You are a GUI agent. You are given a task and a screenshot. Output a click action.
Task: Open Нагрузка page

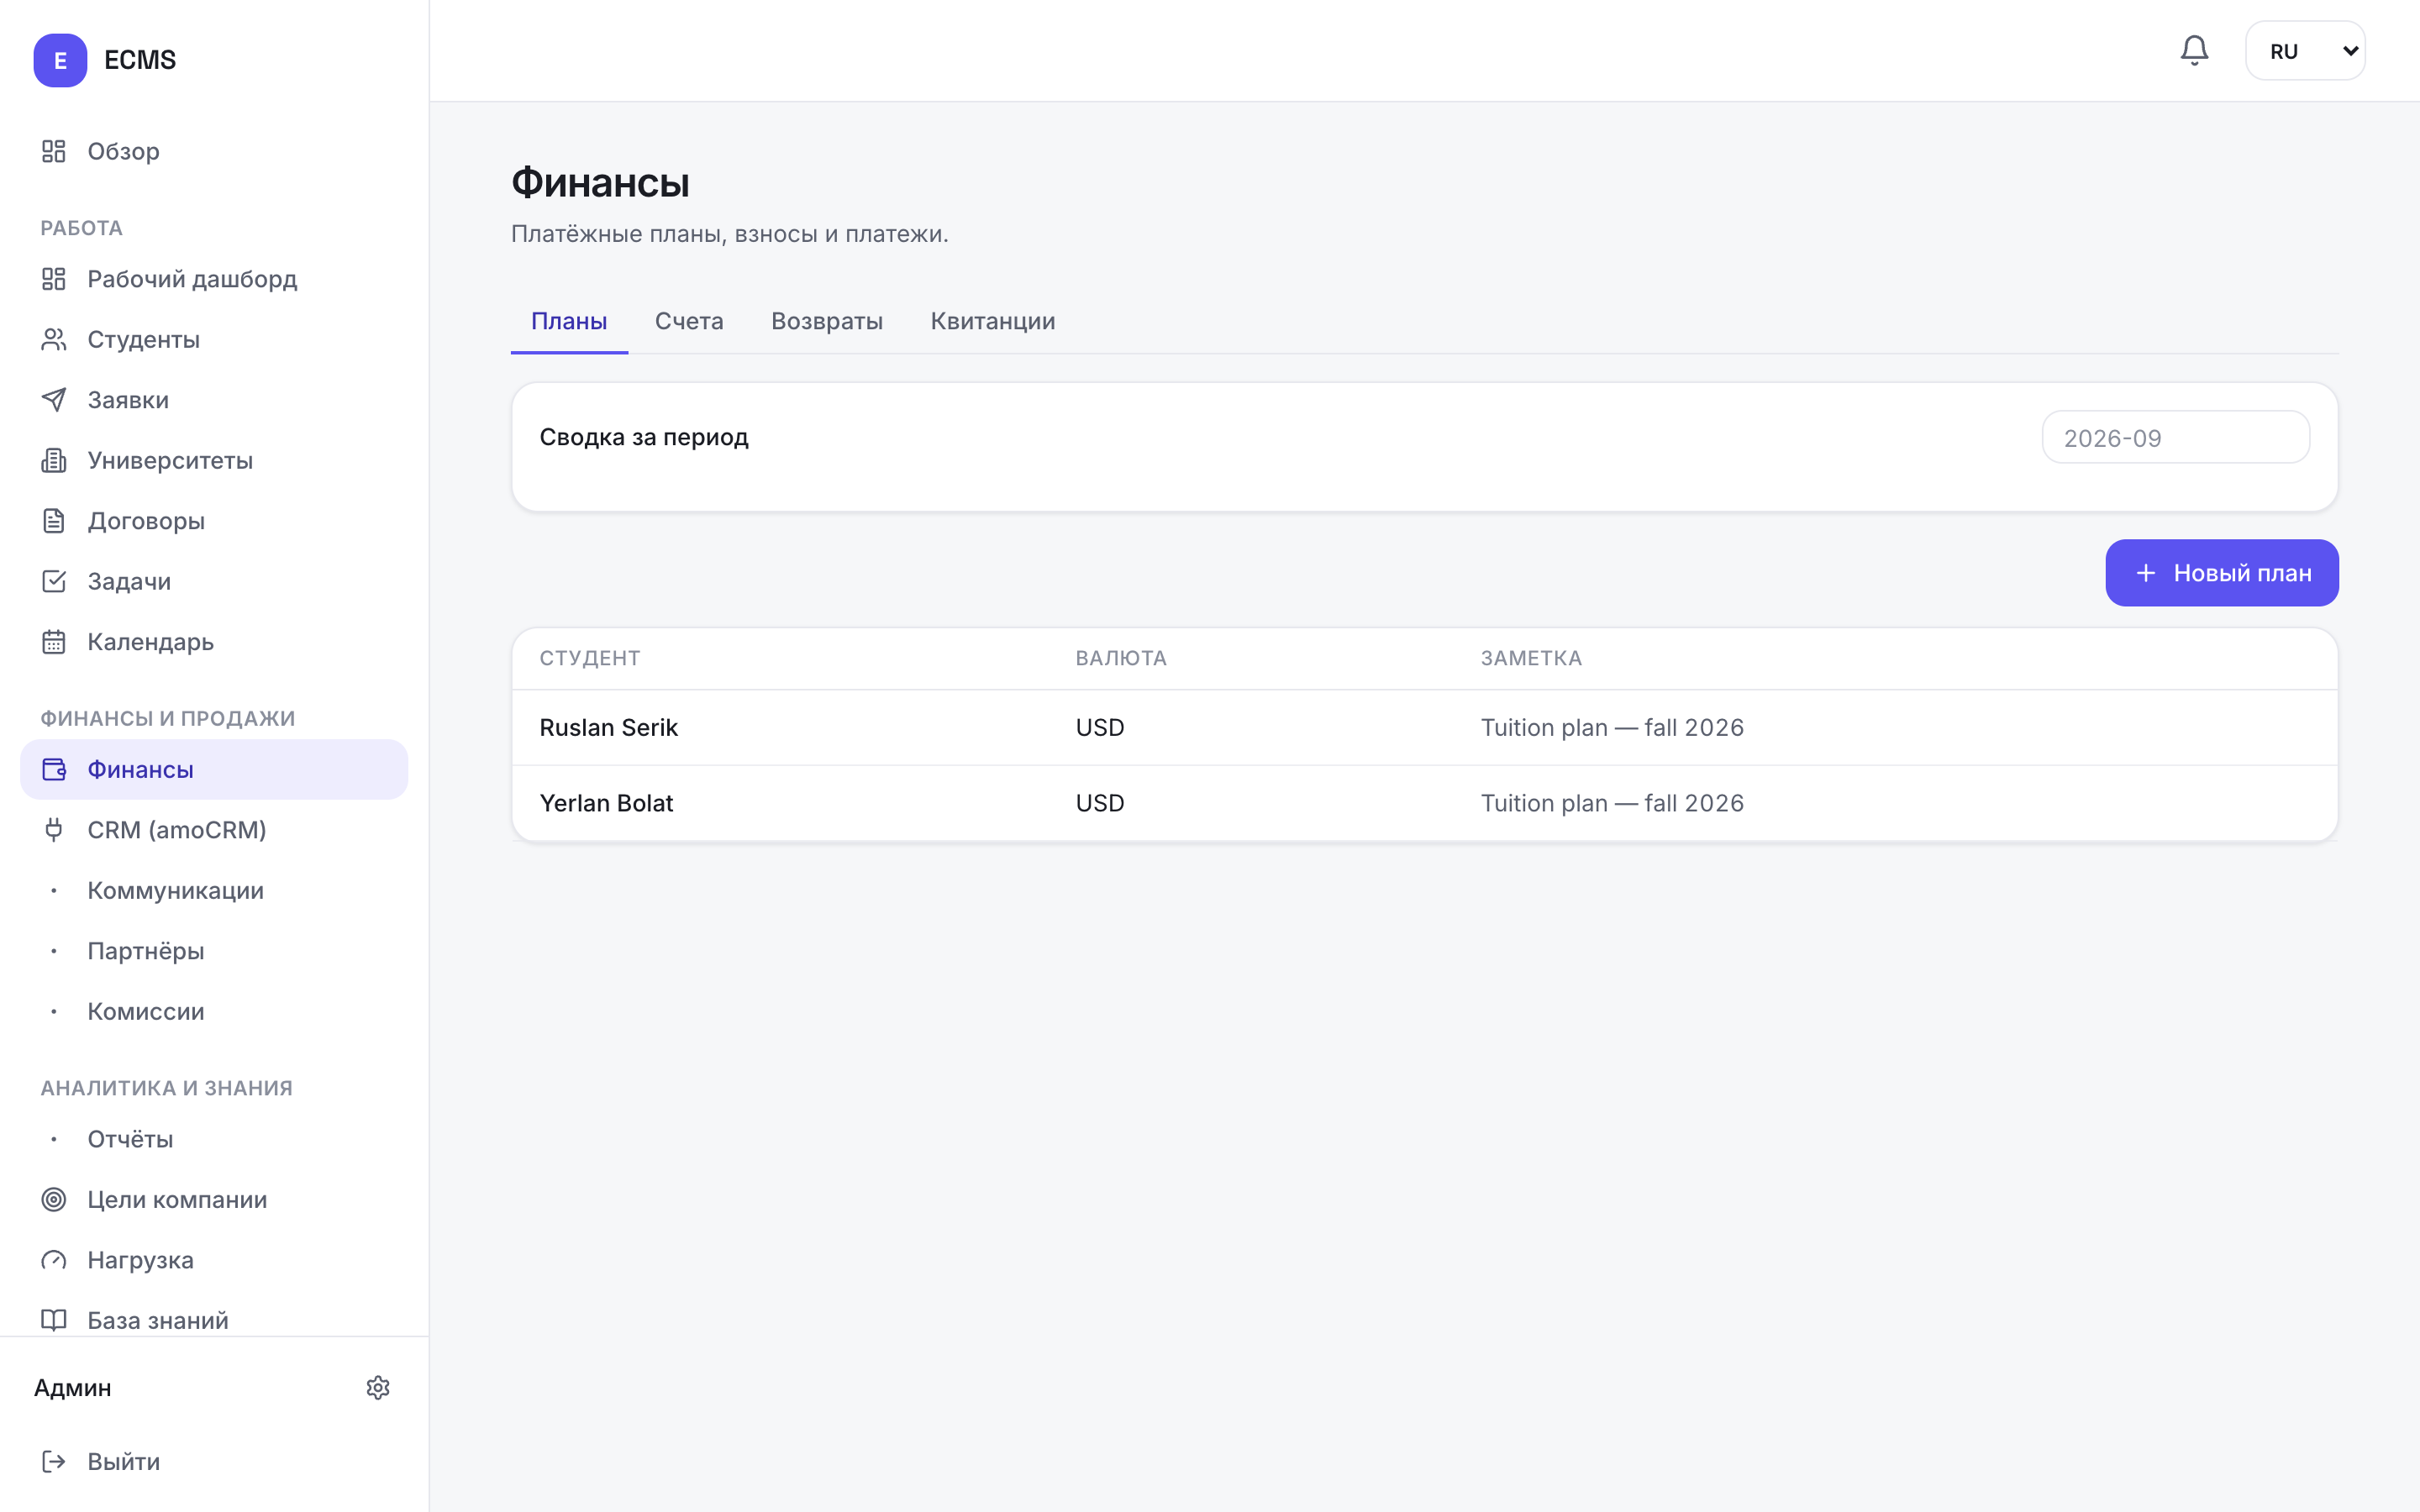[214, 1260]
